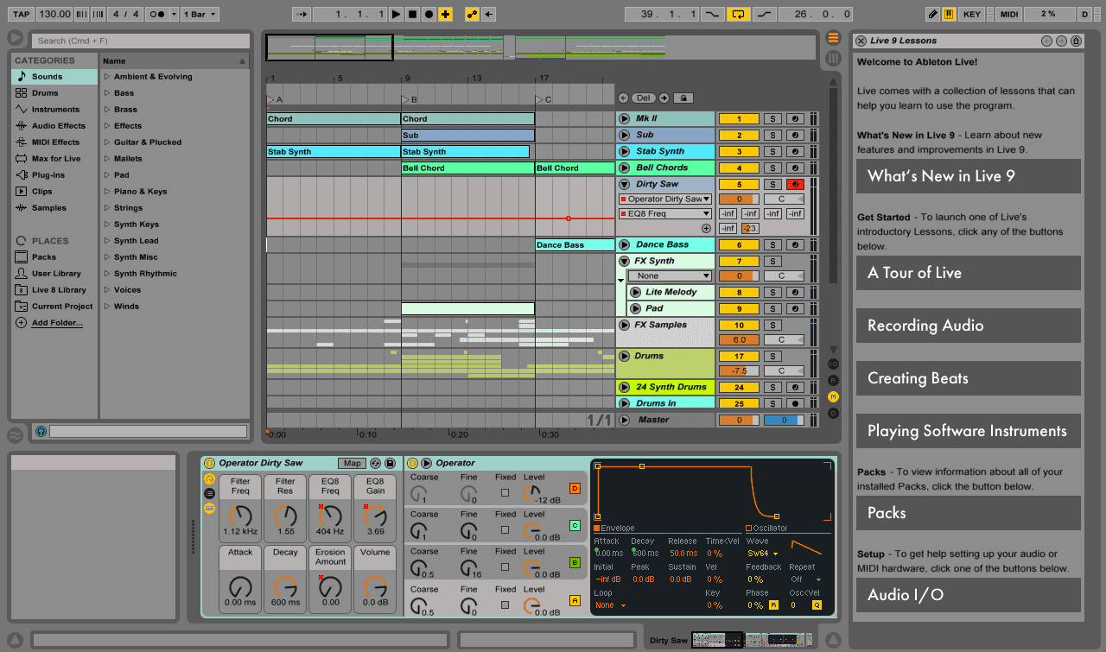Click the Map button on Operator Dirty Saw
The width and height of the screenshot is (1106, 652).
[352, 464]
